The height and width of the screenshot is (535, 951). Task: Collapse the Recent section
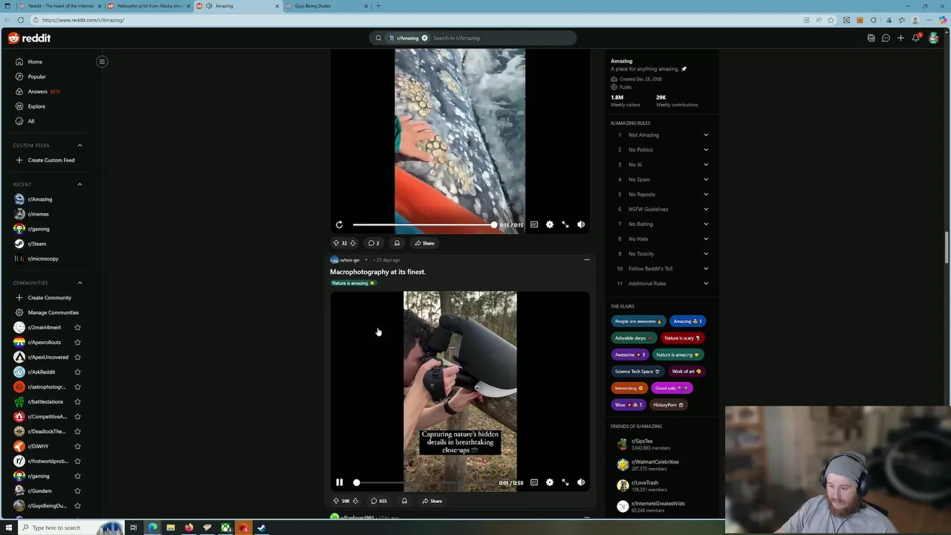pyautogui.click(x=79, y=184)
